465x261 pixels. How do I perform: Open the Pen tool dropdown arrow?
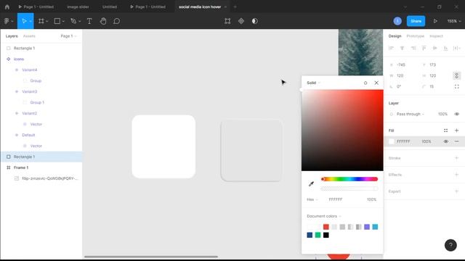(79, 21)
